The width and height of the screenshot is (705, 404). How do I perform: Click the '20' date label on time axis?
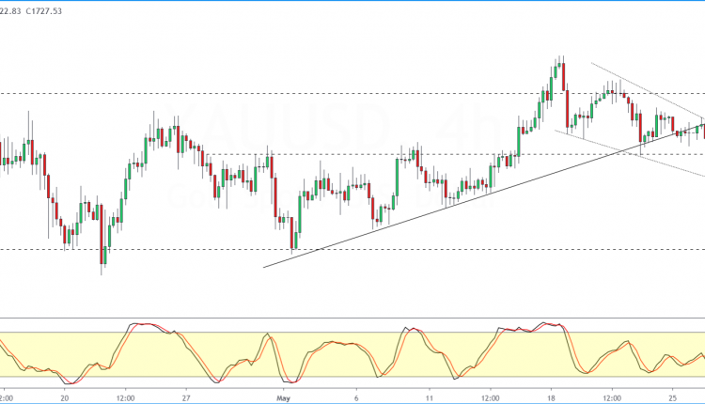(x=64, y=398)
